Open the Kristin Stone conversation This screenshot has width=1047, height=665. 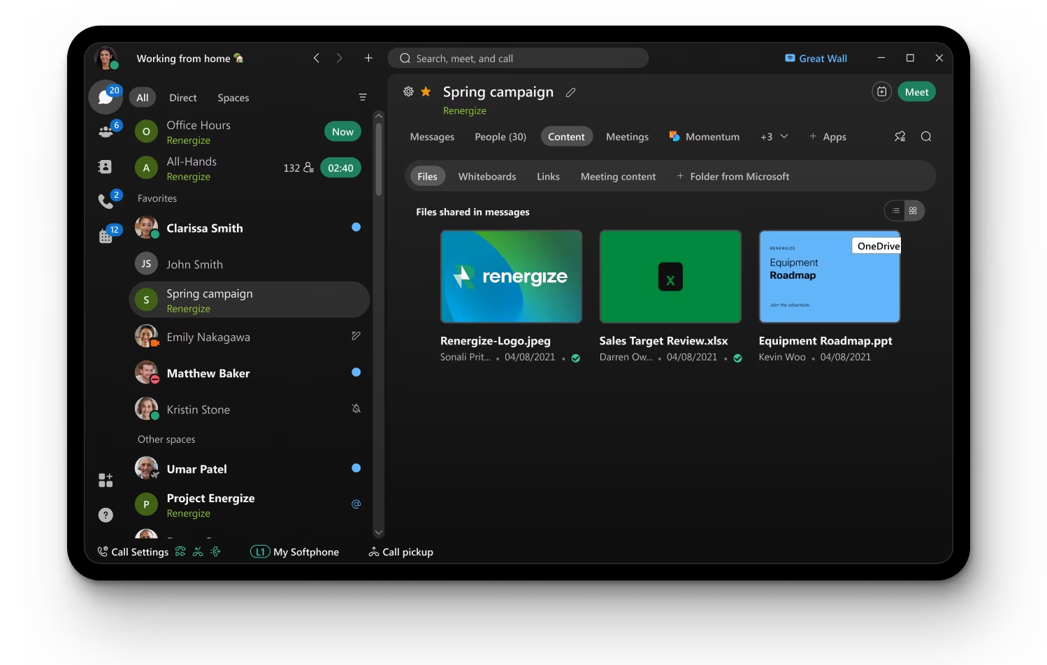click(x=249, y=409)
